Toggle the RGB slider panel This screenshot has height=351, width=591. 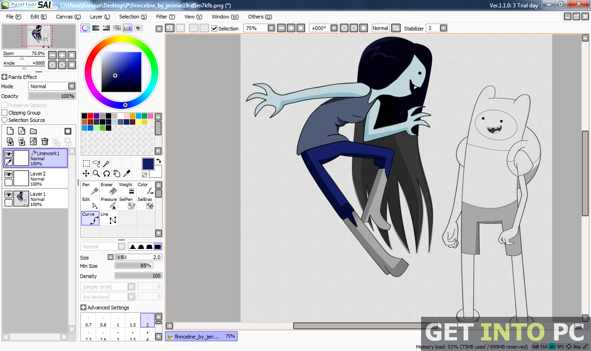click(96, 28)
